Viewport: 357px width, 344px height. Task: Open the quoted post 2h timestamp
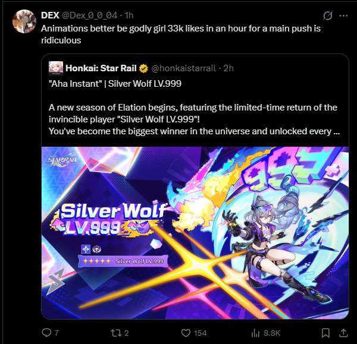pos(228,68)
